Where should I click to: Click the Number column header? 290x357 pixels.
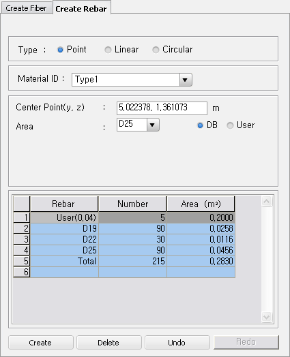pos(132,204)
